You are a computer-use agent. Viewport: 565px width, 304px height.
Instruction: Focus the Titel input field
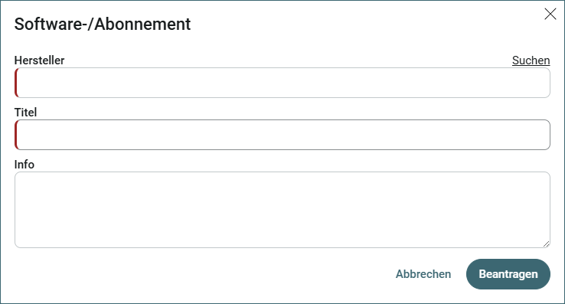click(x=282, y=135)
